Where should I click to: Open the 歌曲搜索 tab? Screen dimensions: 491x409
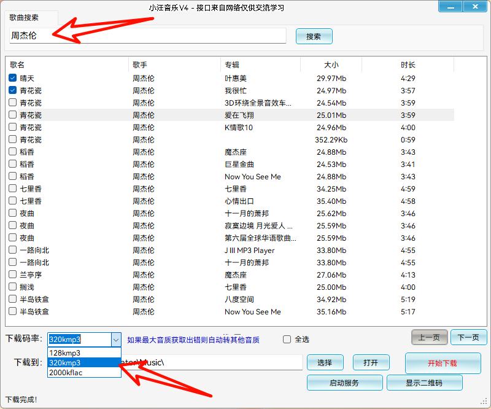(x=24, y=18)
